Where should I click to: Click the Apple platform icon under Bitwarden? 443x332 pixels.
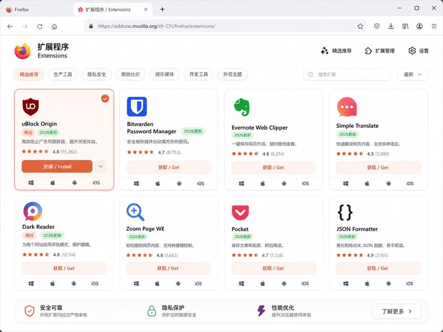tap(158, 184)
